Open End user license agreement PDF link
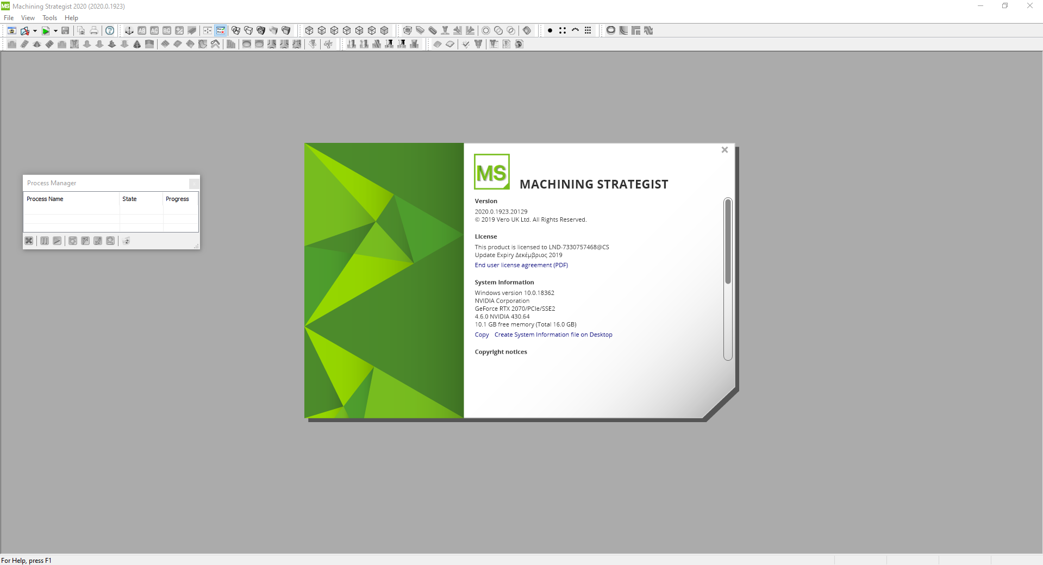 521,265
